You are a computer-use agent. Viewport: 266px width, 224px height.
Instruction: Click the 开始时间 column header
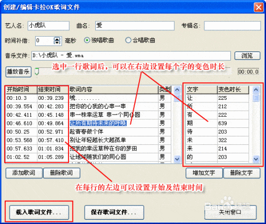coord(21,90)
